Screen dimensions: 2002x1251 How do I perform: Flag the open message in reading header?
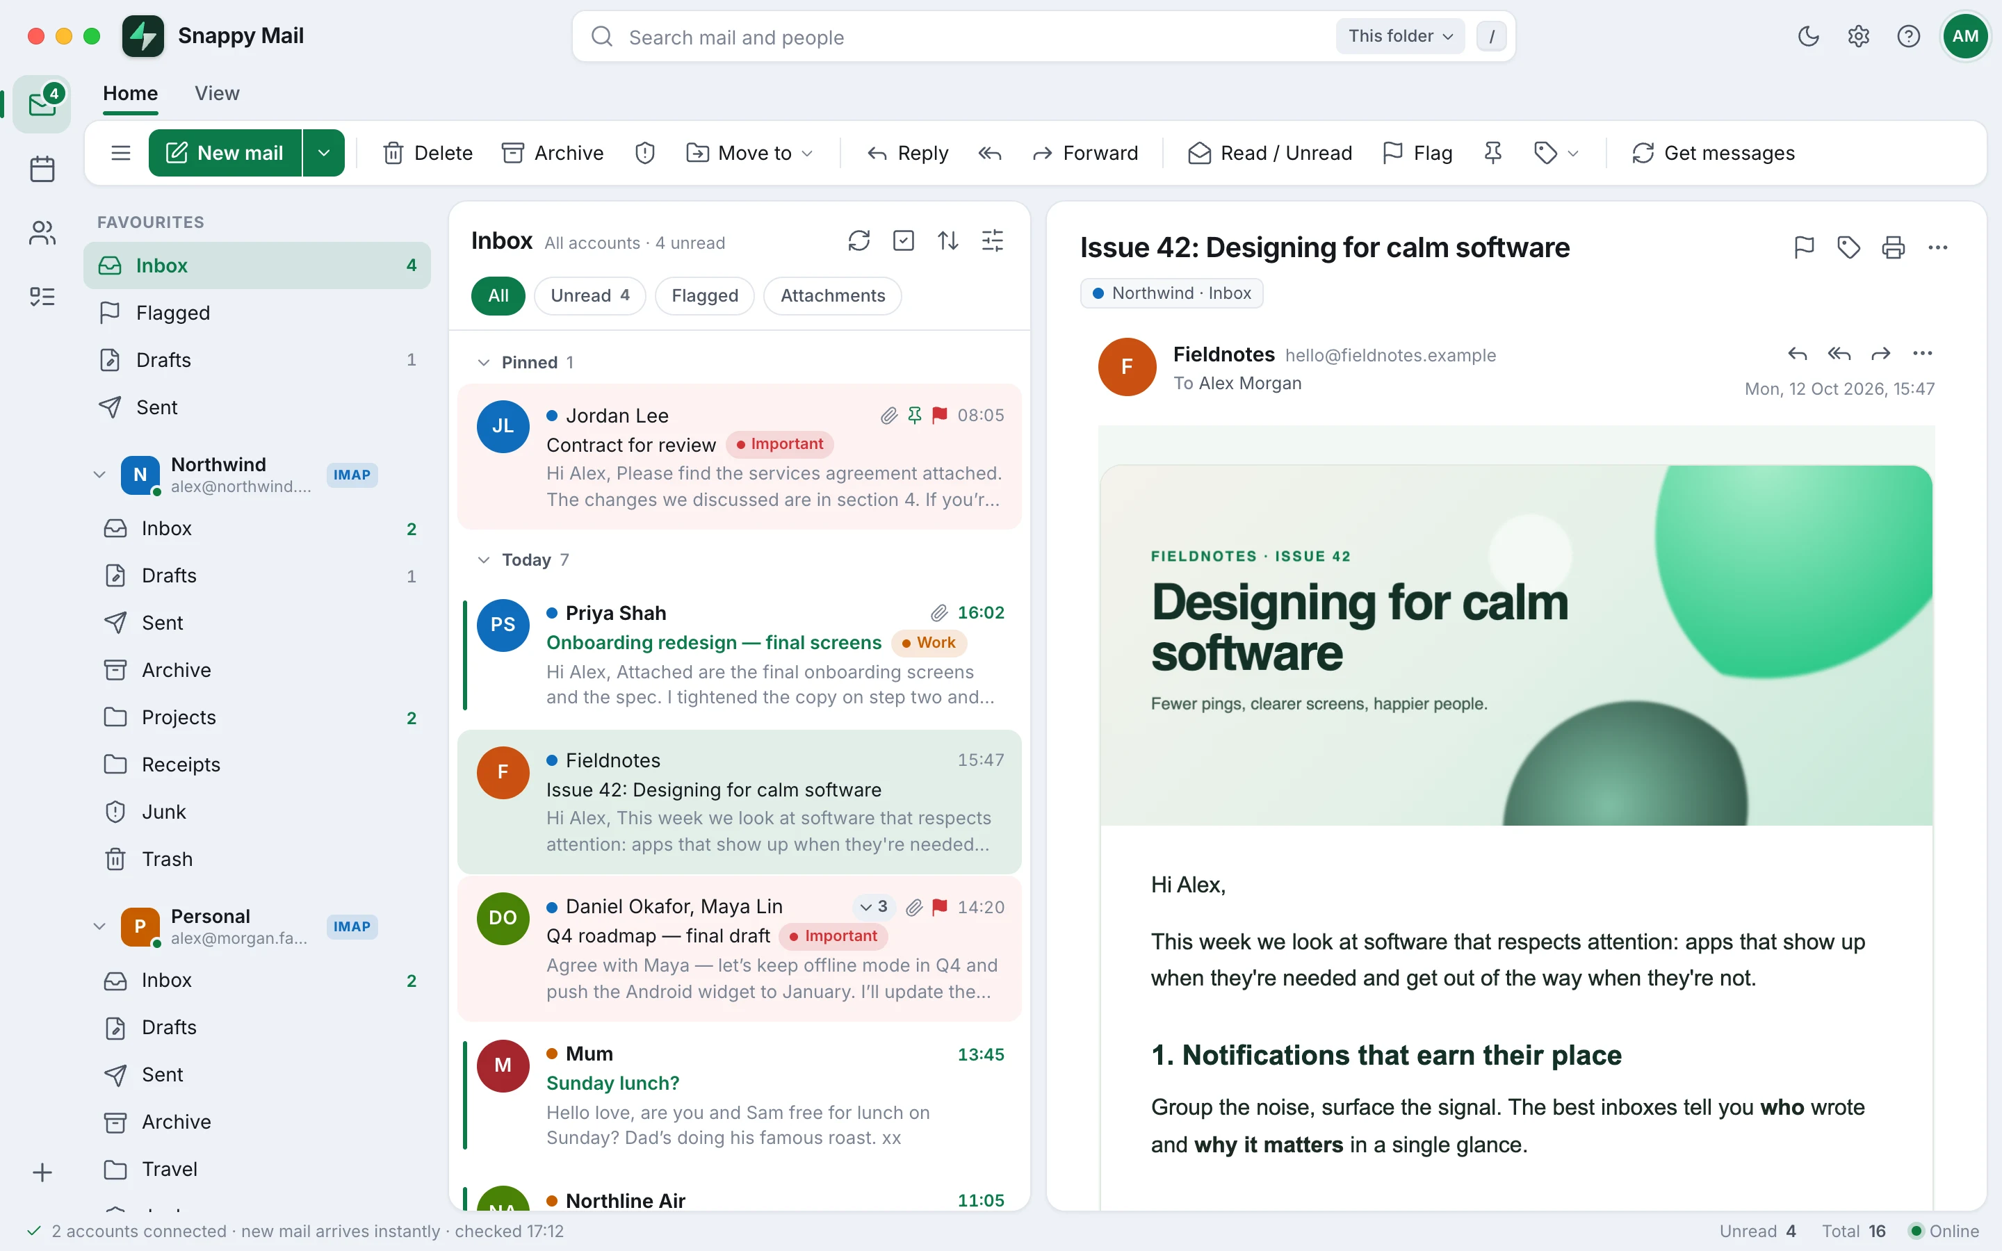(1803, 247)
